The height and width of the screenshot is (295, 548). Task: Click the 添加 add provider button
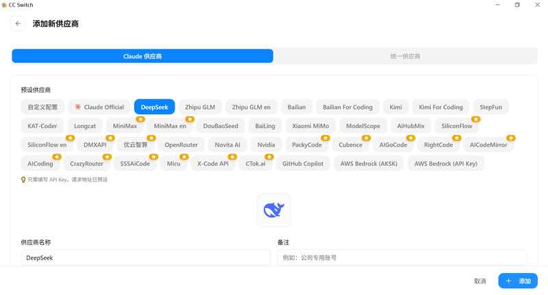click(518, 281)
